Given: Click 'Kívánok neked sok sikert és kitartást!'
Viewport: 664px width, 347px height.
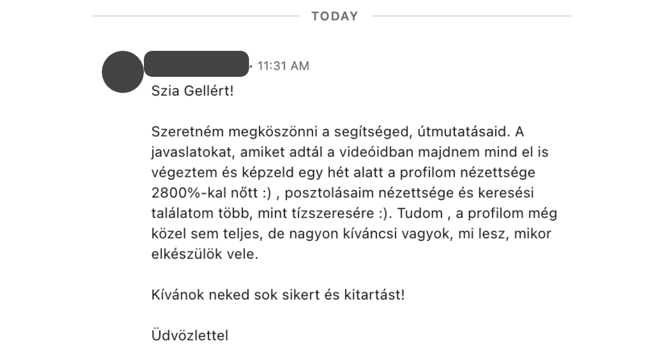Looking at the screenshot, I should click(278, 295).
